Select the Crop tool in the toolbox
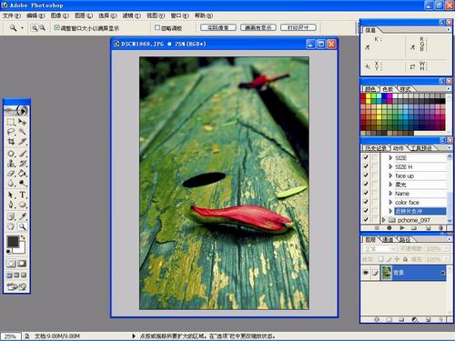The image size is (455, 341). tap(11, 142)
